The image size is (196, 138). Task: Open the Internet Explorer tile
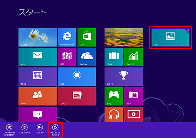[x=67, y=37]
